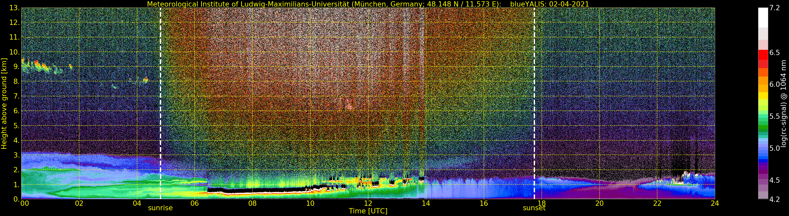This screenshot has height=216, width=789.
Task: Click the 02 tick on the time axis
Action: [79, 203]
